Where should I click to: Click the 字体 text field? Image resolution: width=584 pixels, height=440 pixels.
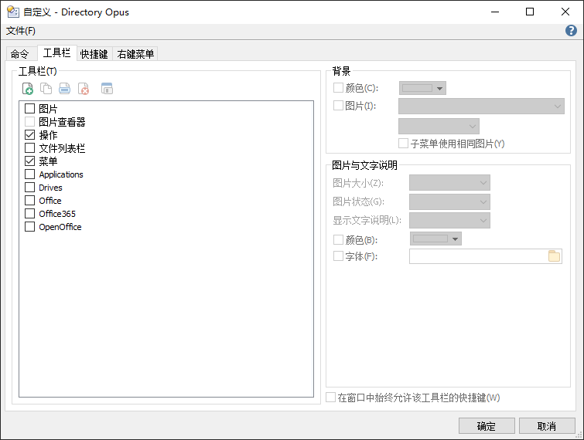pyautogui.click(x=477, y=256)
